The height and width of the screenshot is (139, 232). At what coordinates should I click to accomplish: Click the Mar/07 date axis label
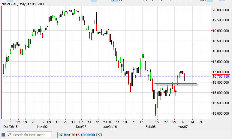click(x=182, y=127)
